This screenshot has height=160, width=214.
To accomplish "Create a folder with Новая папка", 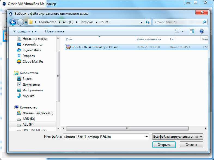I will click(54, 31).
